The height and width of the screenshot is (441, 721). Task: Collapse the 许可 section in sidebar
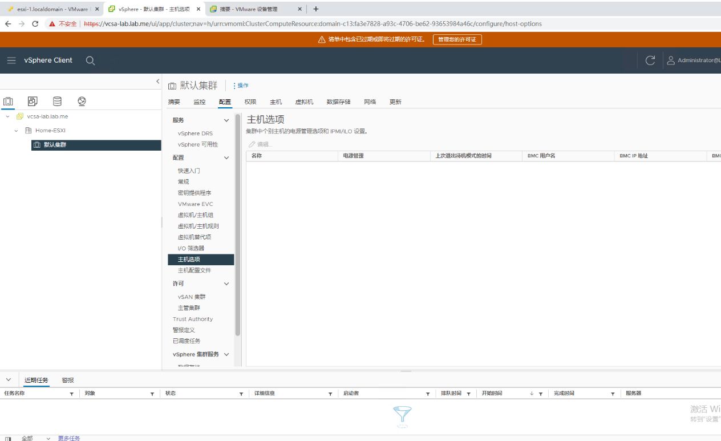(x=226, y=284)
